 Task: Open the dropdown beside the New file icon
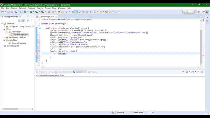(x=5, y=12)
